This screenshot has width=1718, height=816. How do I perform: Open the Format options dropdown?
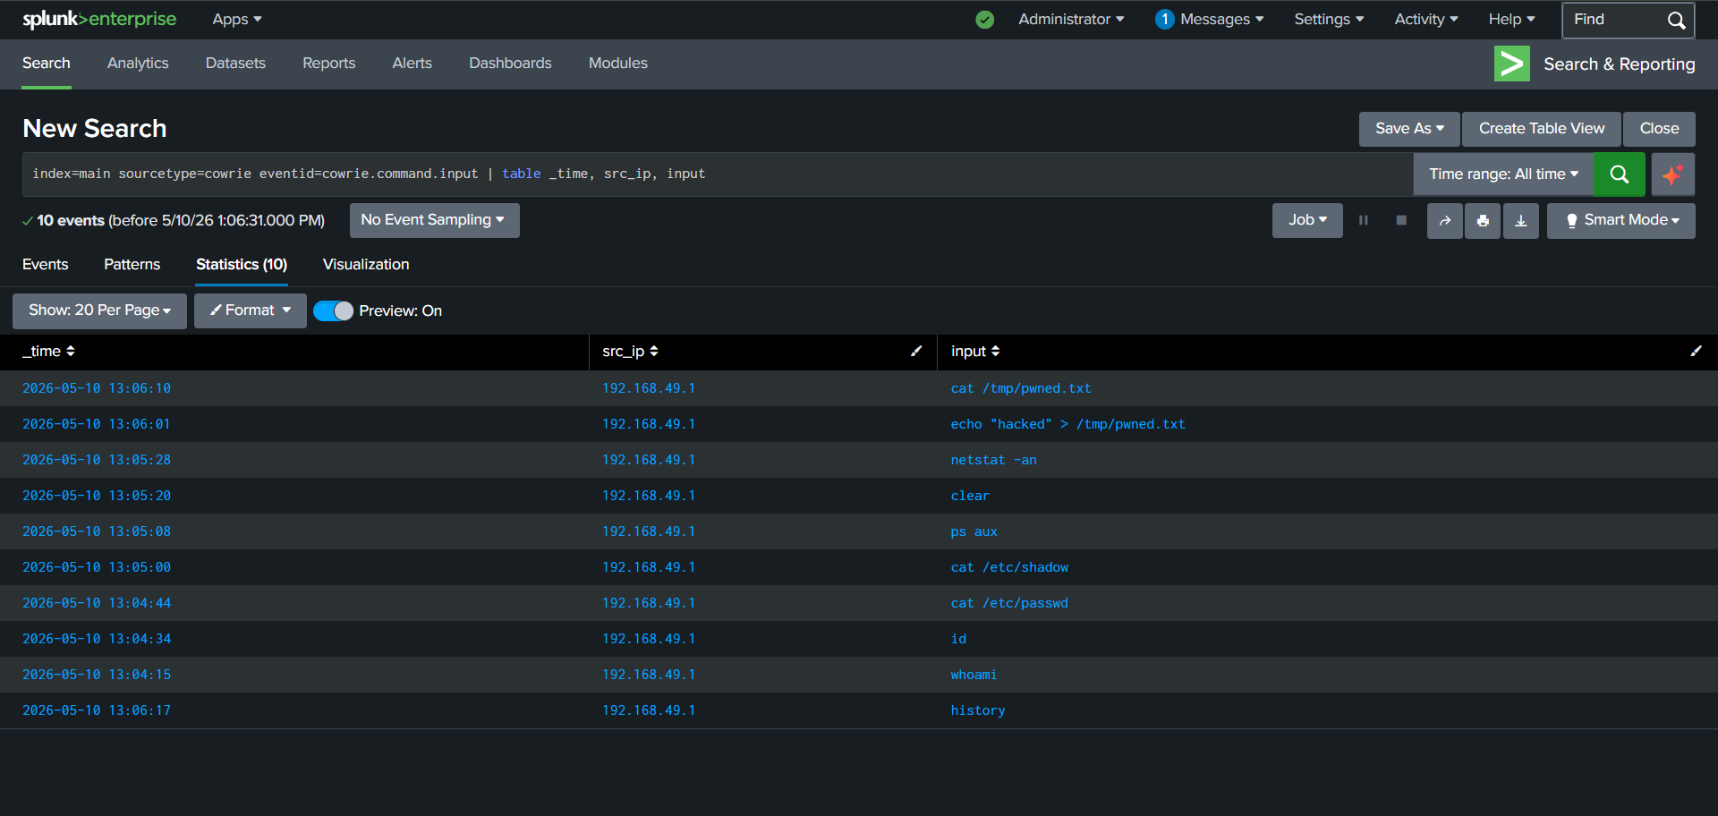coord(251,310)
